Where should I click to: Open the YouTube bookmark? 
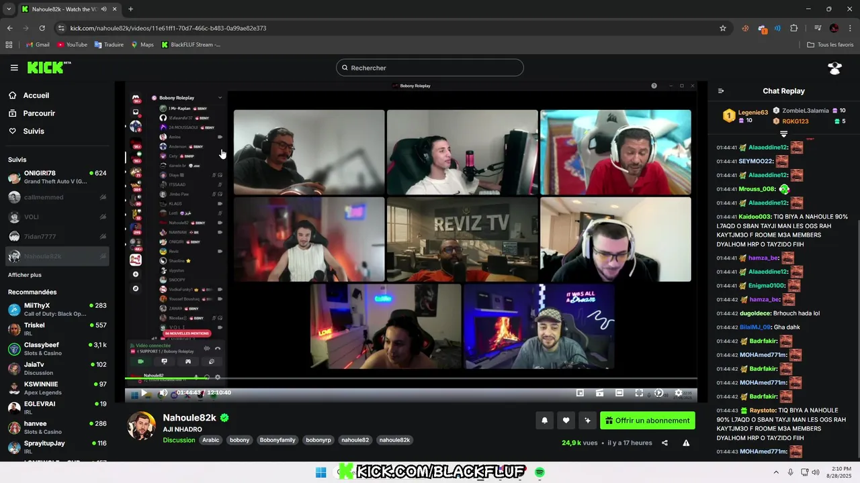tap(73, 45)
